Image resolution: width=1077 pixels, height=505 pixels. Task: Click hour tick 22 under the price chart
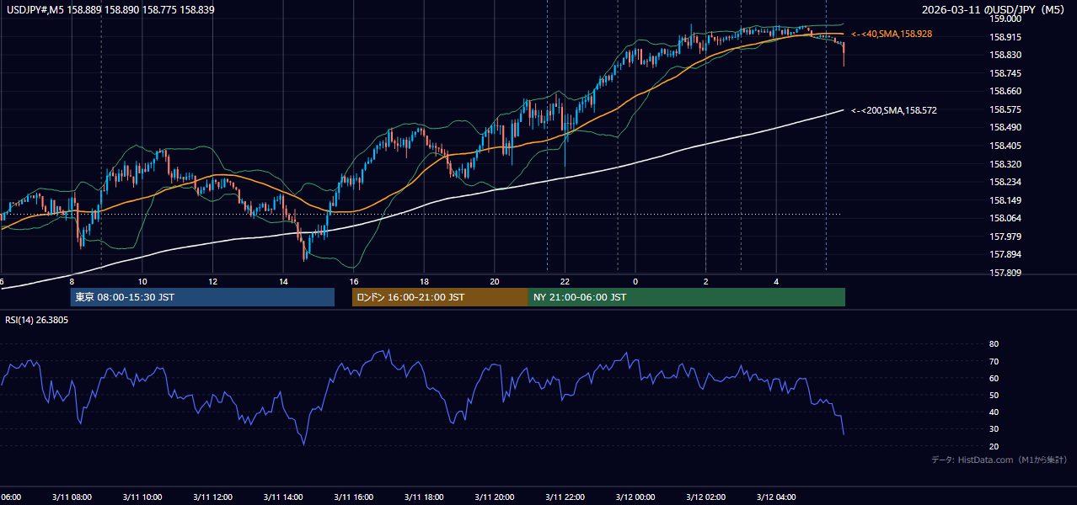click(565, 281)
